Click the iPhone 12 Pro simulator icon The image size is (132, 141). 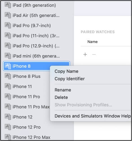tap(8, 127)
